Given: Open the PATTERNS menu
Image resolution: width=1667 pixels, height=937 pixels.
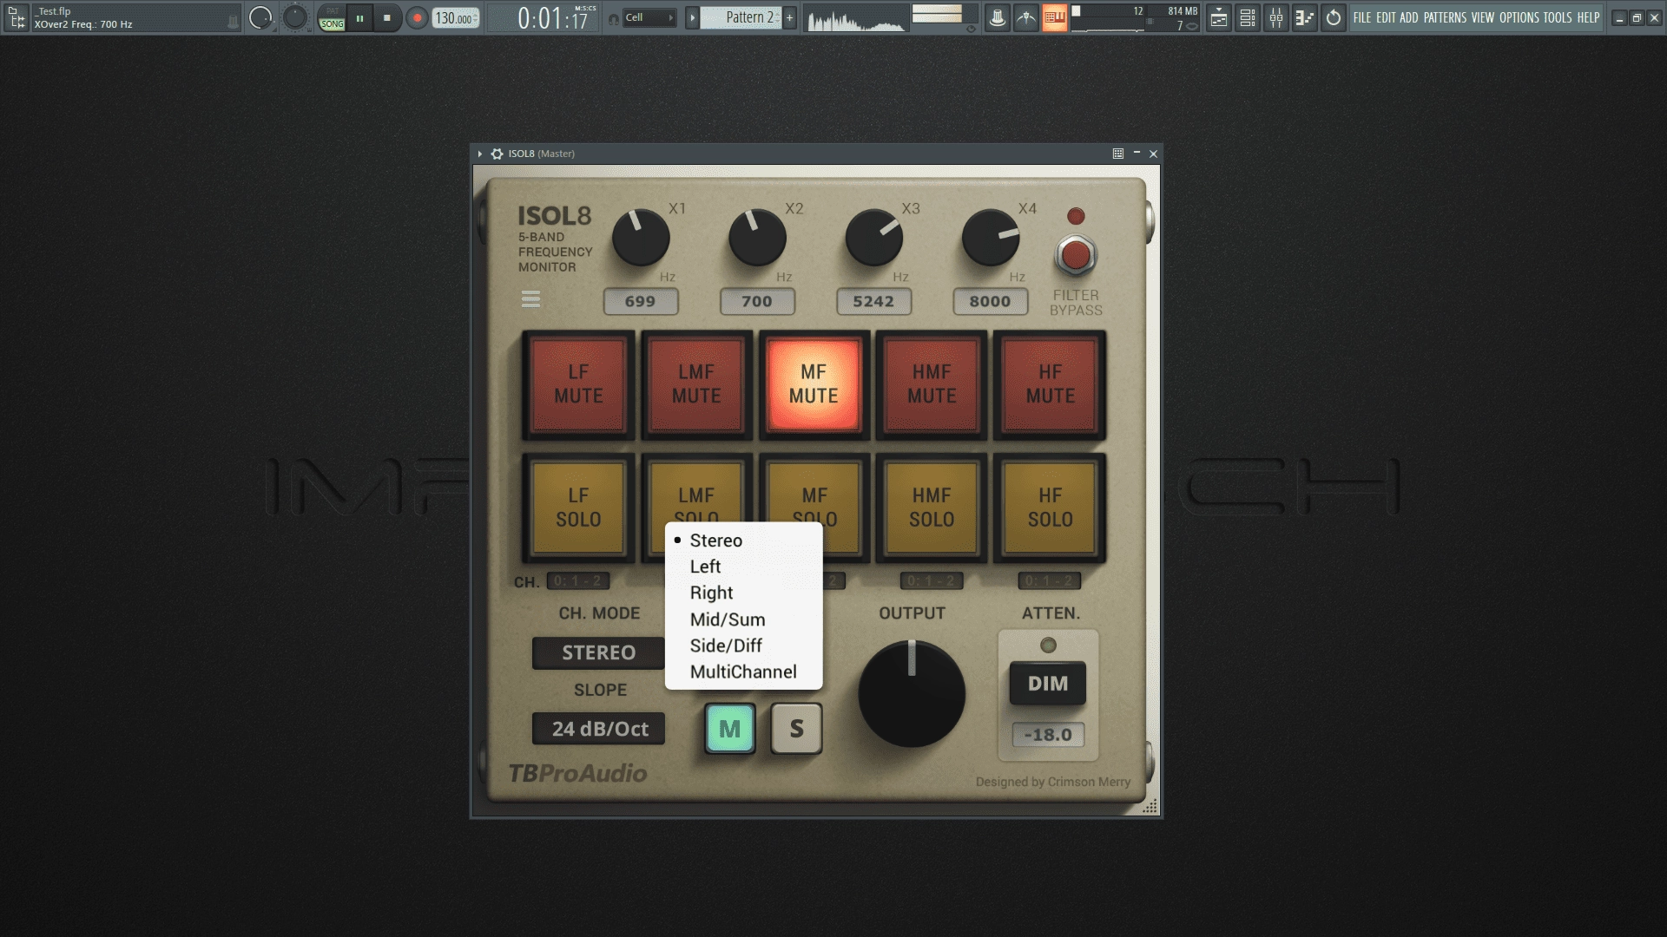Looking at the screenshot, I should (1445, 17).
